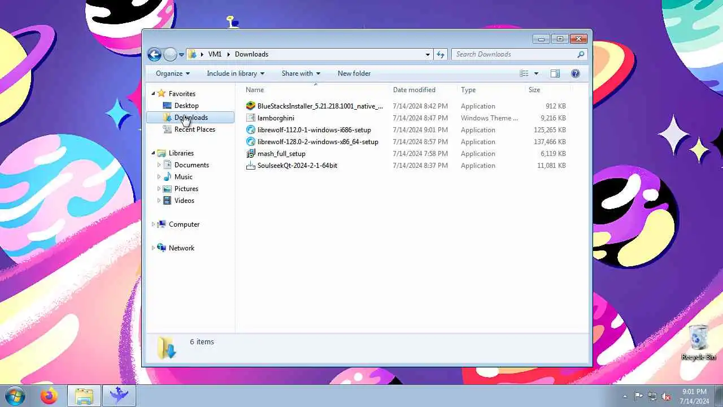Expand the Pictures library
723x407 pixels.
[x=159, y=189]
